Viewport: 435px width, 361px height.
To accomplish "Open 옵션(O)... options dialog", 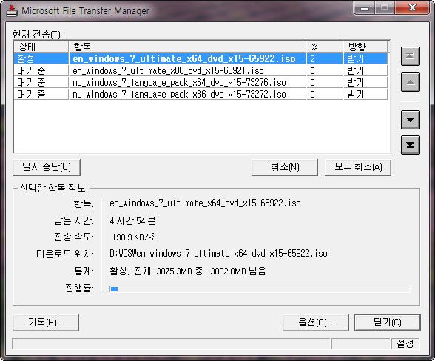I will pos(315,323).
